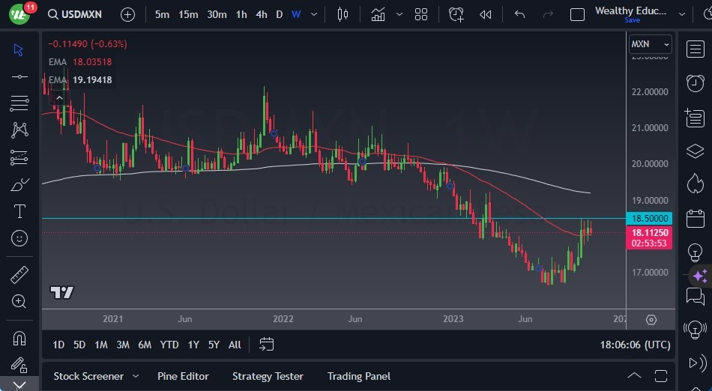Collapse the indicator legend chevron
This screenshot has height=391, width=712.
59,98
